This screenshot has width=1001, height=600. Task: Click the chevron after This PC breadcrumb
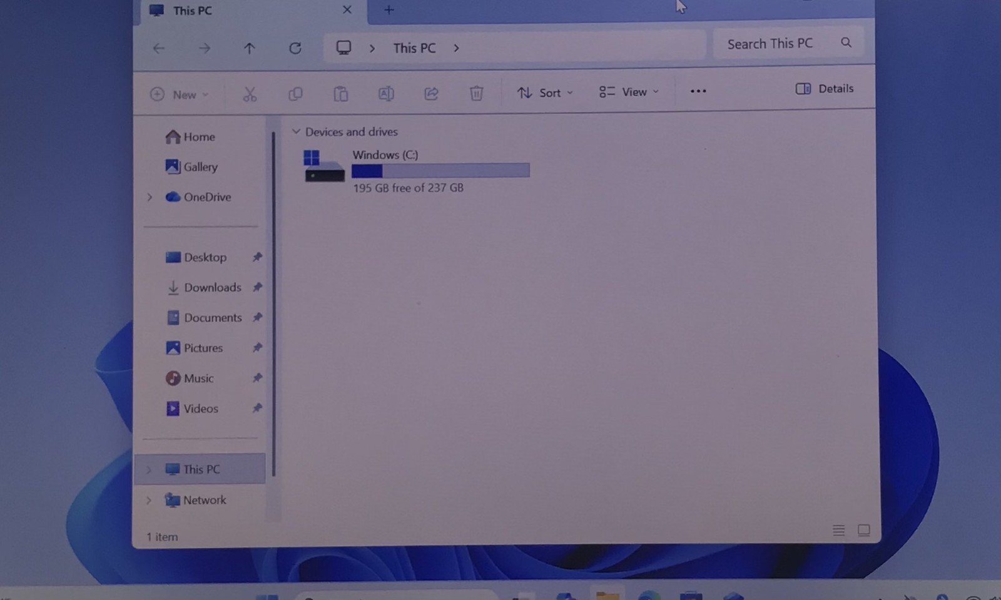(456, 48)
